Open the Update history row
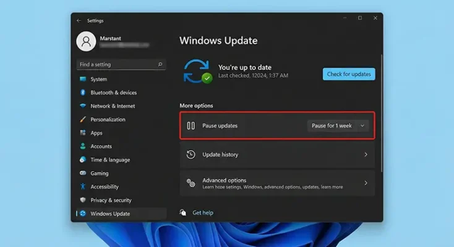The width and height of the screenshot is (454, 247). coord(277,154)
